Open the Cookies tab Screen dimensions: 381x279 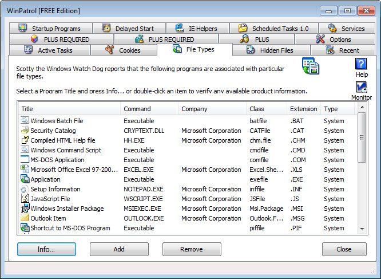124,50
